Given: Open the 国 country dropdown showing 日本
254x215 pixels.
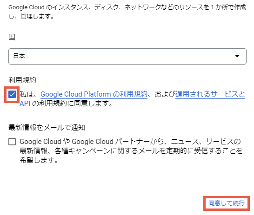Looking at the screenshot, I should 127,56.
